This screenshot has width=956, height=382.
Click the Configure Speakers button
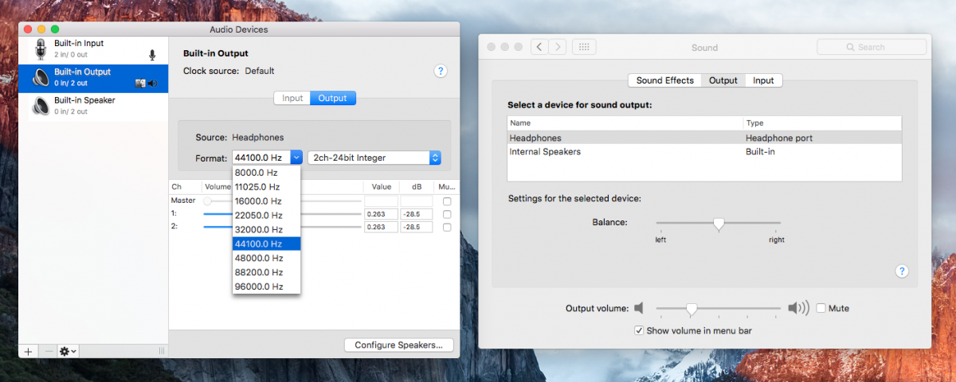tap(398, 345)
